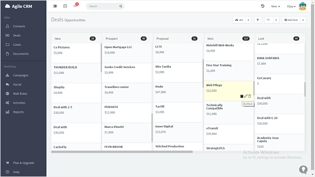Click the Deal with 6-10 card
The image size is (315, 177).
(x=280, y=124)
